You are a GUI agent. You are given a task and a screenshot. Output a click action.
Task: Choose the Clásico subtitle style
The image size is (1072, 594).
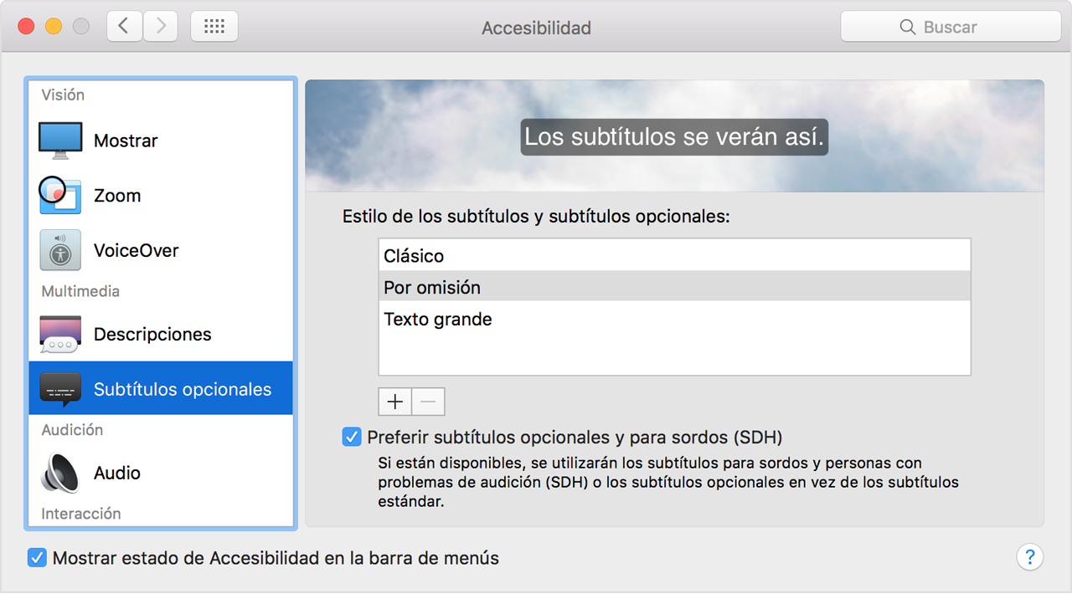click(x=674, y=255)
